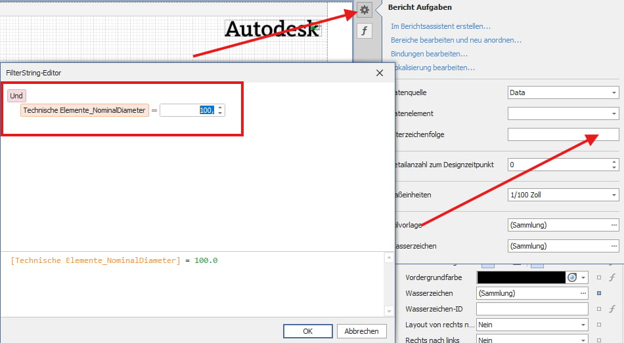
Task: Click the Filterzeichenfolge input field
Action: (563, 134)
